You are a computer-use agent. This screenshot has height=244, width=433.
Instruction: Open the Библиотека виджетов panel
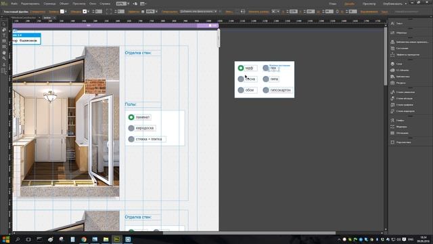tap(410, 42)
